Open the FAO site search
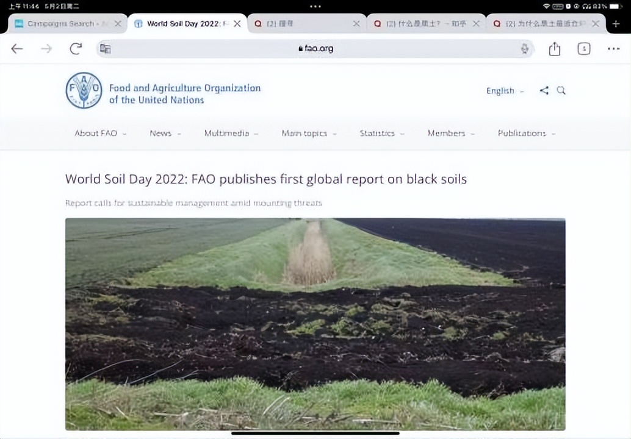This screenshot has width=631, height=439. click(x=561, y=90)
